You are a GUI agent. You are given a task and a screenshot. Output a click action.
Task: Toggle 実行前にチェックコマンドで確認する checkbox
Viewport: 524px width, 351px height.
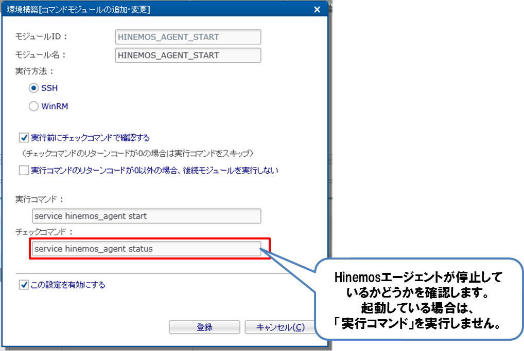click(24, 137)
